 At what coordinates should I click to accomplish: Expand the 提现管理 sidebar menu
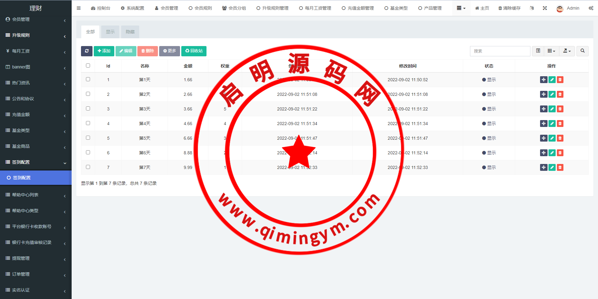click(x=36, y=258)
